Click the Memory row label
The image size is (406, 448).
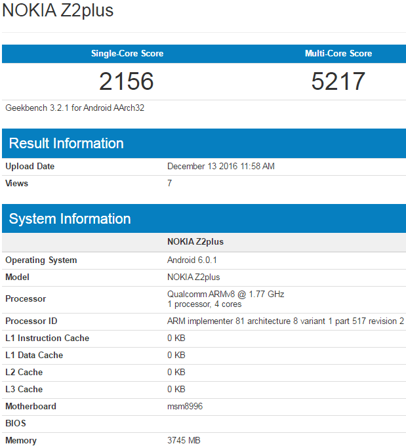(21, 441)
